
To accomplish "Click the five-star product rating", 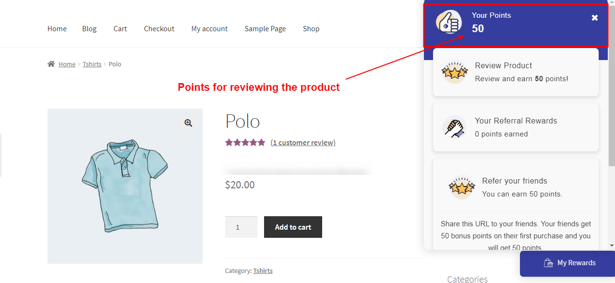I will click(245, 142).
